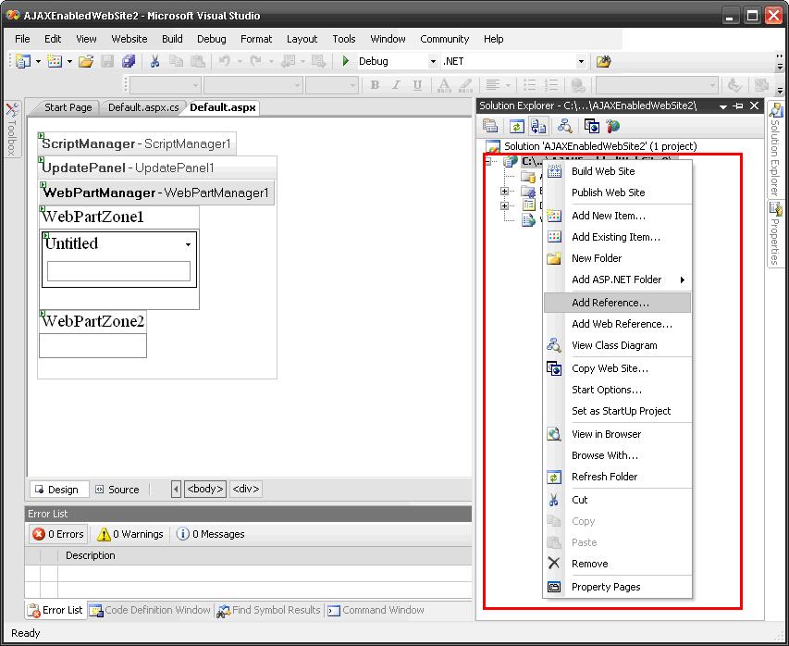789x646 pixels.
Task: Choose Add Reference... in context menu
Action: point(617,303)
